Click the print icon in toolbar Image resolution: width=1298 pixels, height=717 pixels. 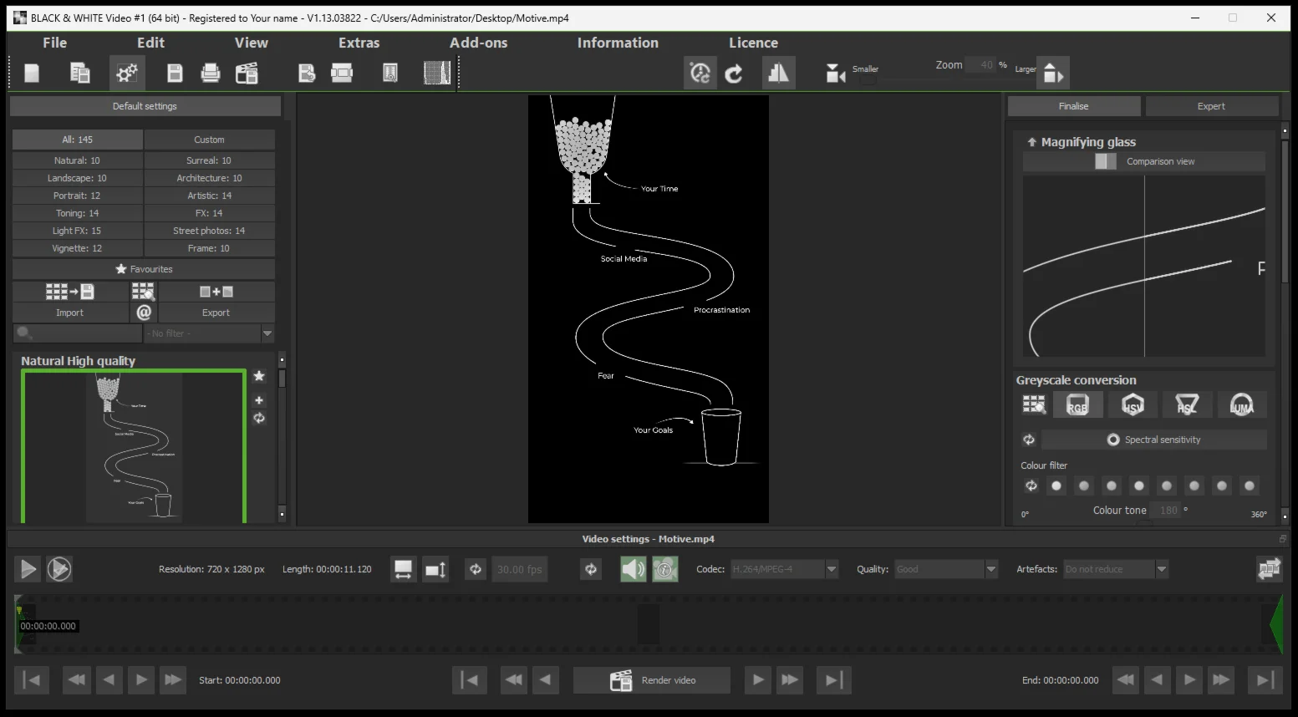click(x=211, y=74)
